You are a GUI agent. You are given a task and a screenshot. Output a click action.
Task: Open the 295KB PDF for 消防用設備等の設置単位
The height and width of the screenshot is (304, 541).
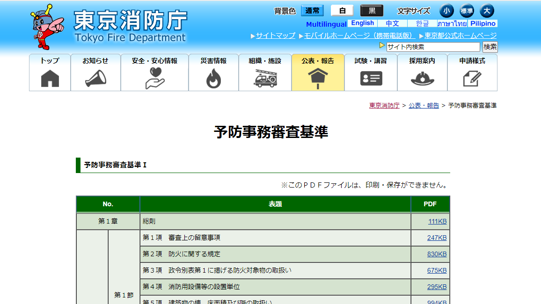[437, 287]
